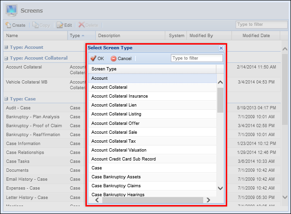Click Screens grid scroll up arrow
Image resolution: width=291 pixels, height=214 pixels.
click(285, 49)
